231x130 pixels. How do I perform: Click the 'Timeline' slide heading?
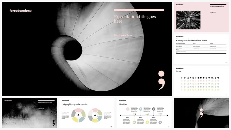[x=123, y=104]
